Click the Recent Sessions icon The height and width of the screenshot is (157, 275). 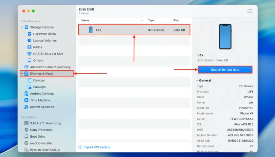(x=26, y=107)
